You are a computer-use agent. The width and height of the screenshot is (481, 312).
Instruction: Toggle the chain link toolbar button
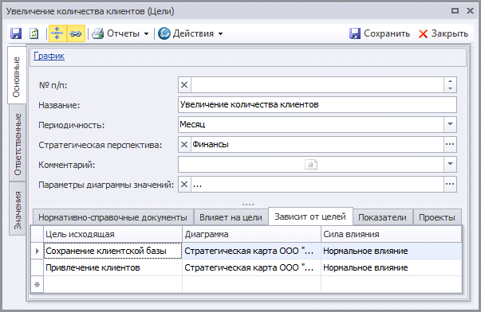point(76,33)
